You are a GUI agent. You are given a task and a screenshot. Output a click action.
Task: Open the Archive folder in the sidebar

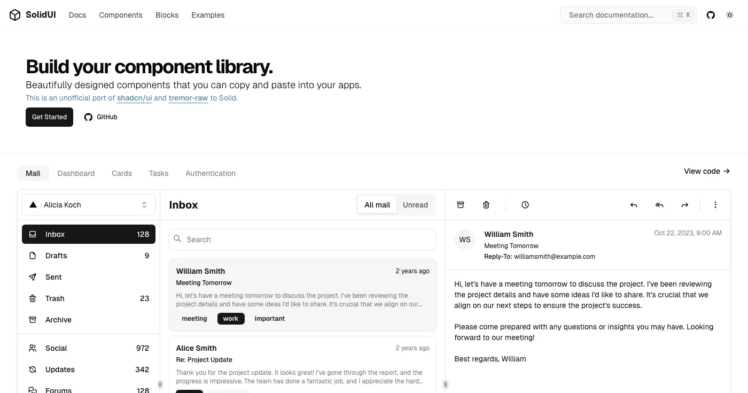tap(89, 320)
